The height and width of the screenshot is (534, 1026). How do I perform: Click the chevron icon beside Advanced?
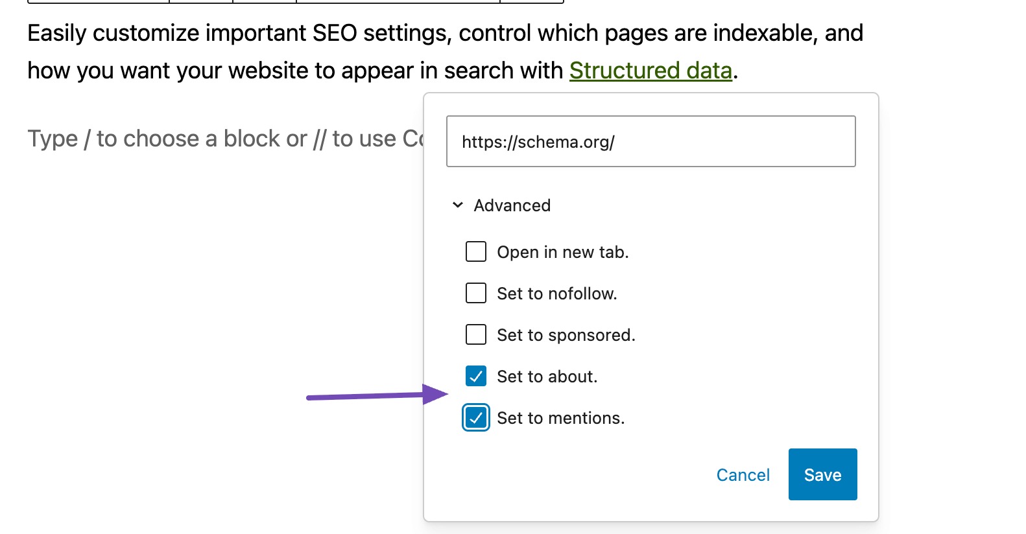click(458, 205)
